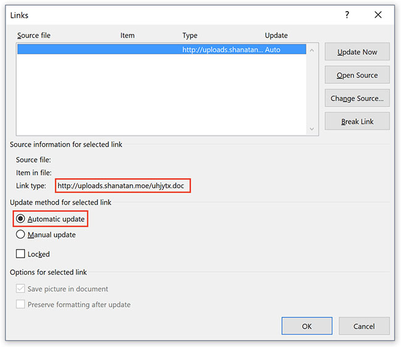Dismiss the dialog with Cancel

pos(364,326)
